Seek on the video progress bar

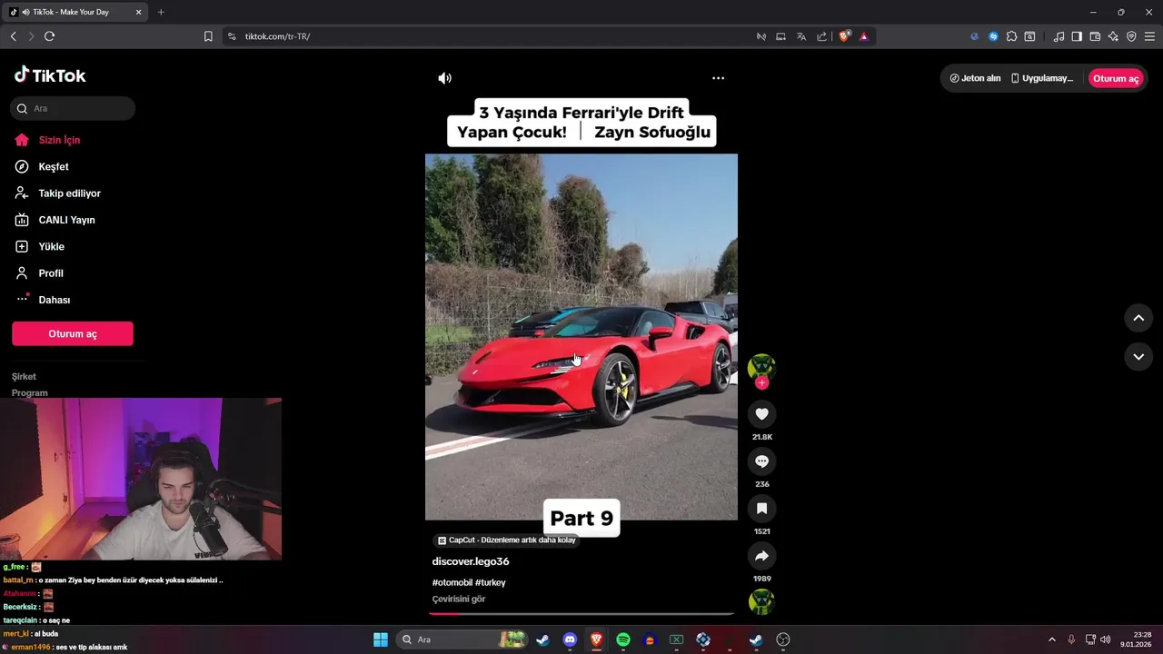click(581, 614)
